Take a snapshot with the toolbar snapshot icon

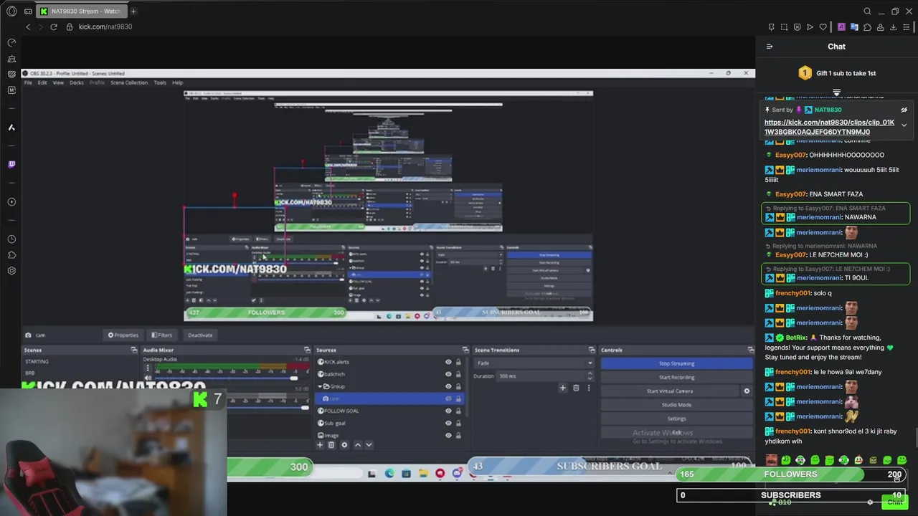point(784,27)
